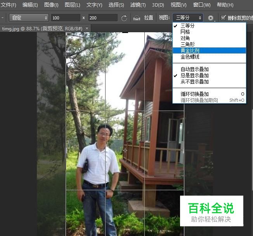Screen dimensions: 253x236
Task: Select the straighten tool icon
Action: (137, 18)
